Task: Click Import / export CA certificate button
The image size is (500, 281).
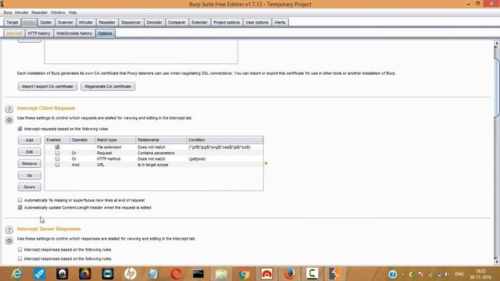Action: point(48,87)
